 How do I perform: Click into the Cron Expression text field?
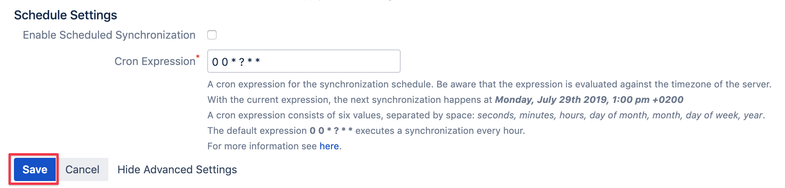[x=304, y=61]
